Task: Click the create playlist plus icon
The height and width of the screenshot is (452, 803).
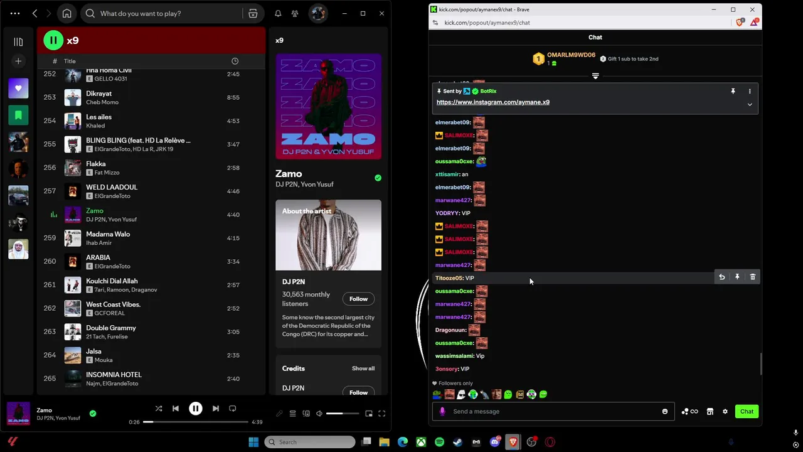Action: pos(18,61)
